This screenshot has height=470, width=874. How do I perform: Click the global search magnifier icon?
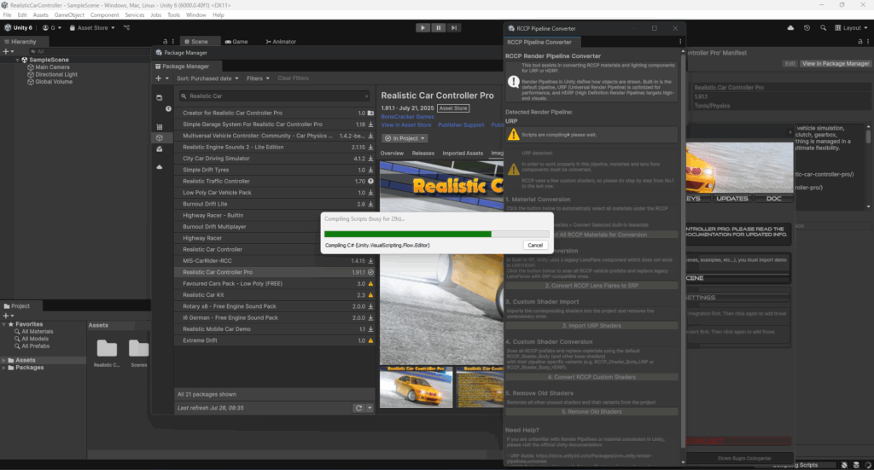pyautogui.click(x=824, y=28)
